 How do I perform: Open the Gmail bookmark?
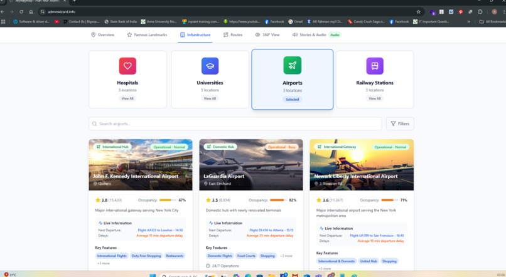[x=295, y=21]
